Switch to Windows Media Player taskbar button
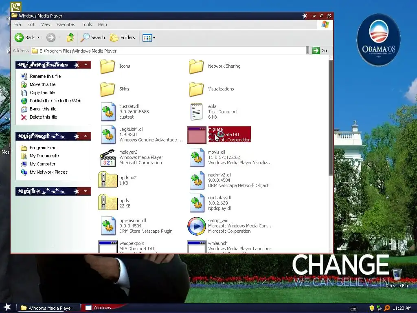This screenshot has width=417, height=313. click(x=49, y=308)
